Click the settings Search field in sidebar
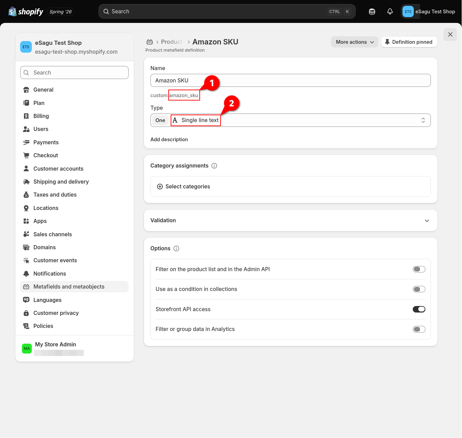 (74, 72)
